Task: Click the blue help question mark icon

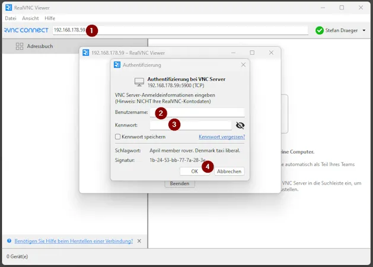Action: tap(9, 241)
